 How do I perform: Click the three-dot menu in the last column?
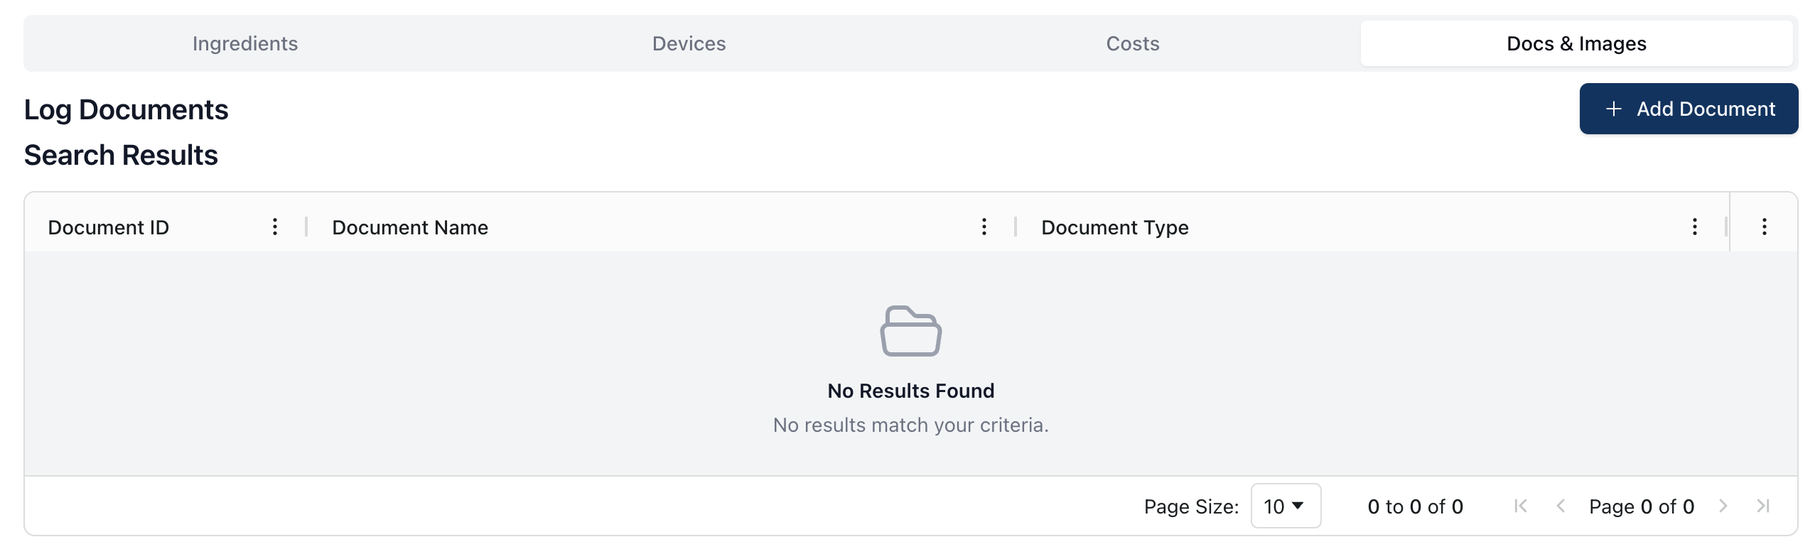coord(1764,227)
